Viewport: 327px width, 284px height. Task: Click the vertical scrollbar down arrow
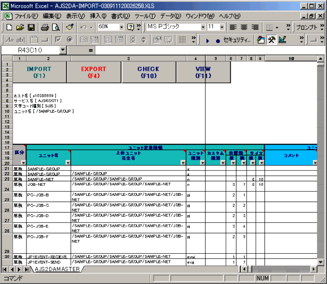(x=321, y=262)
